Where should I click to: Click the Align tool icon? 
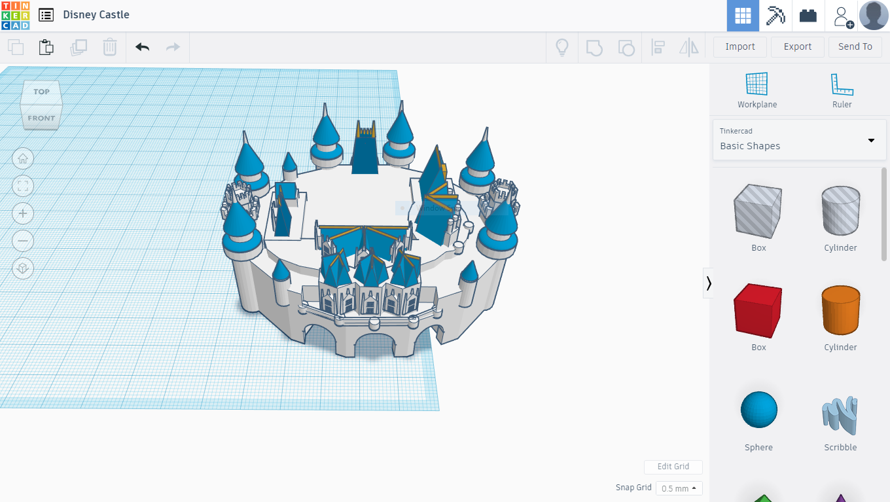(658, 47)
